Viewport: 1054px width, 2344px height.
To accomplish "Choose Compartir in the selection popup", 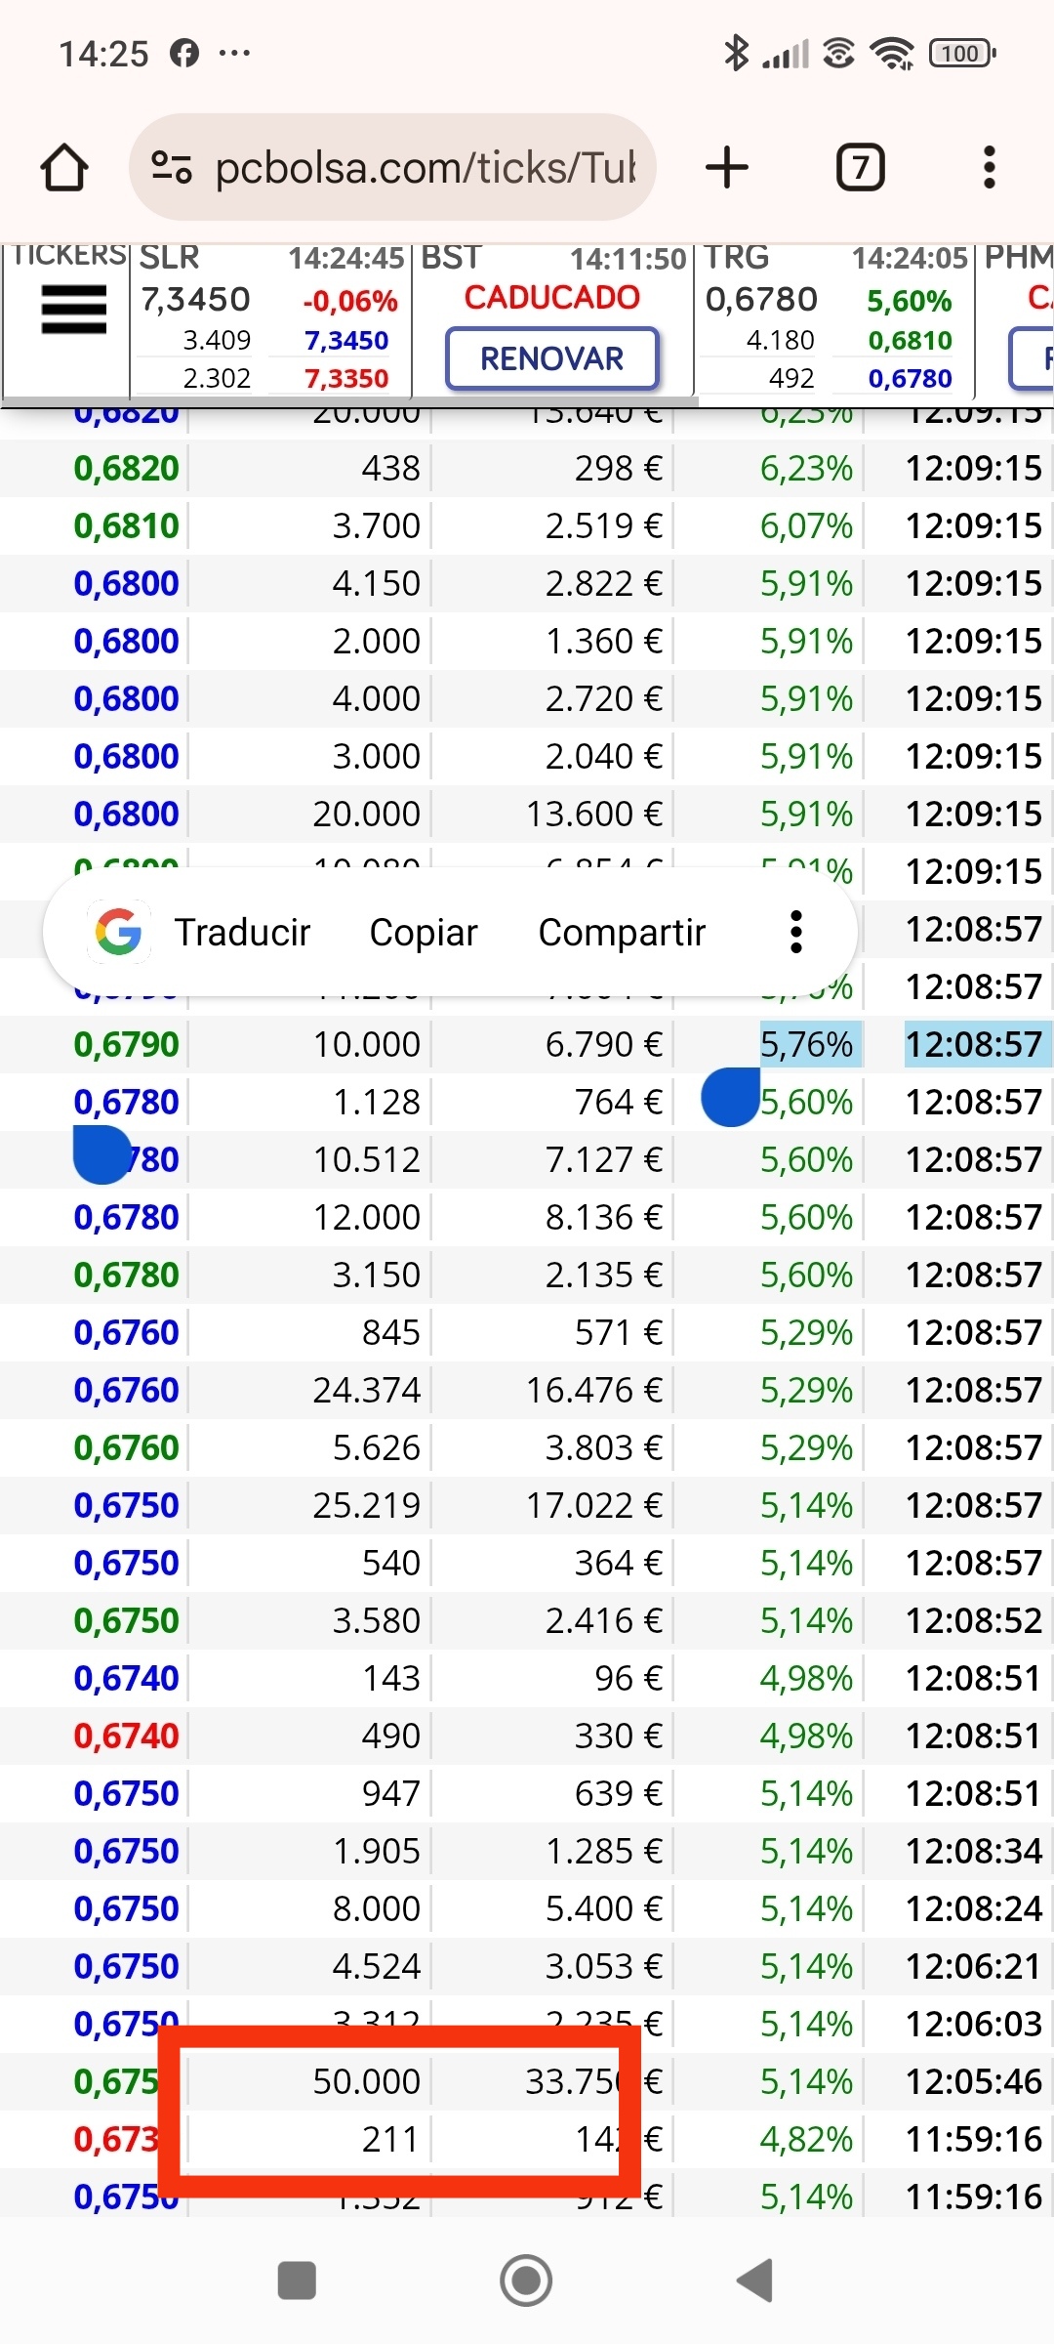I will 622,932.
